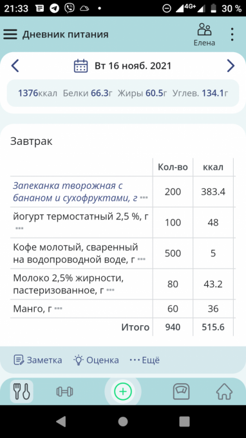Expand options dots for Кофе молотый
The width and height of the screenshot is (246, 438).
141,260
